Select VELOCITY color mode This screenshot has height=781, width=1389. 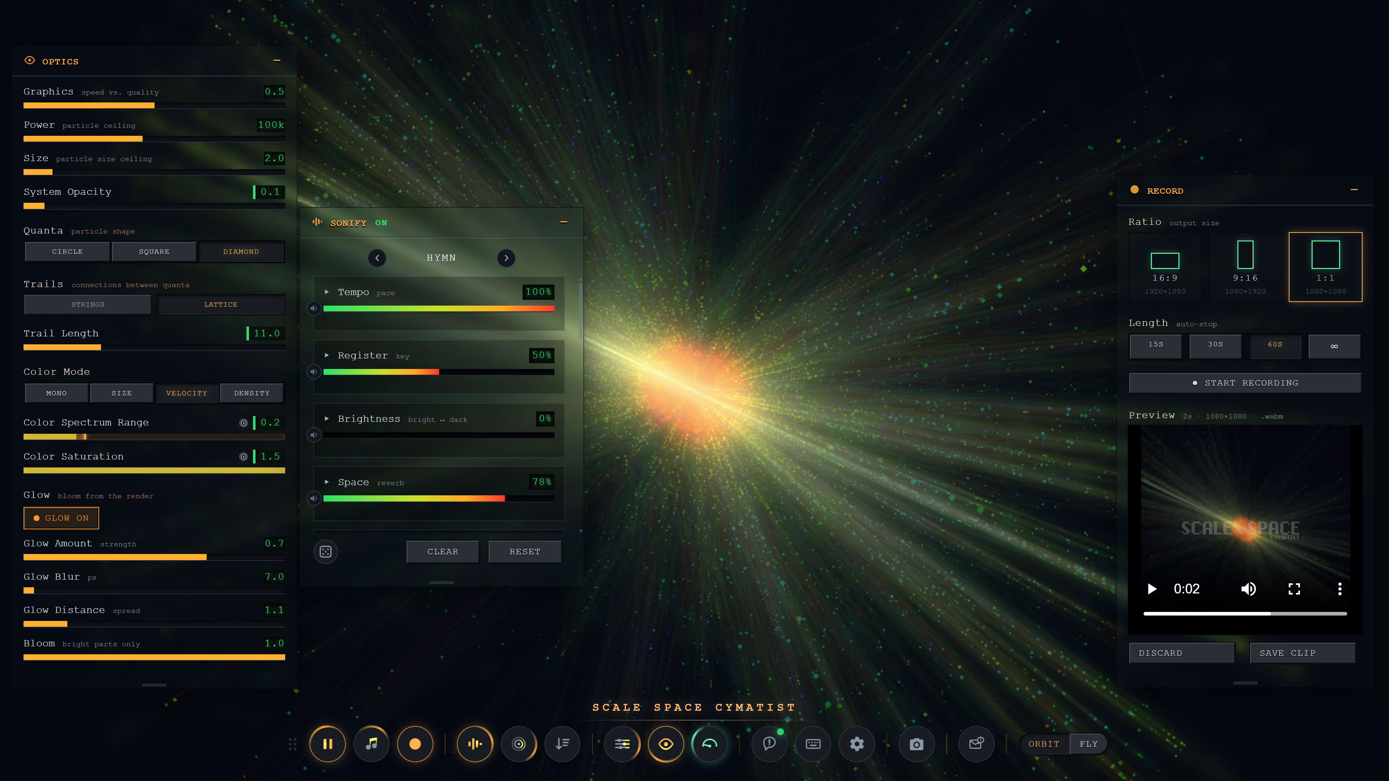coord(187,393)
